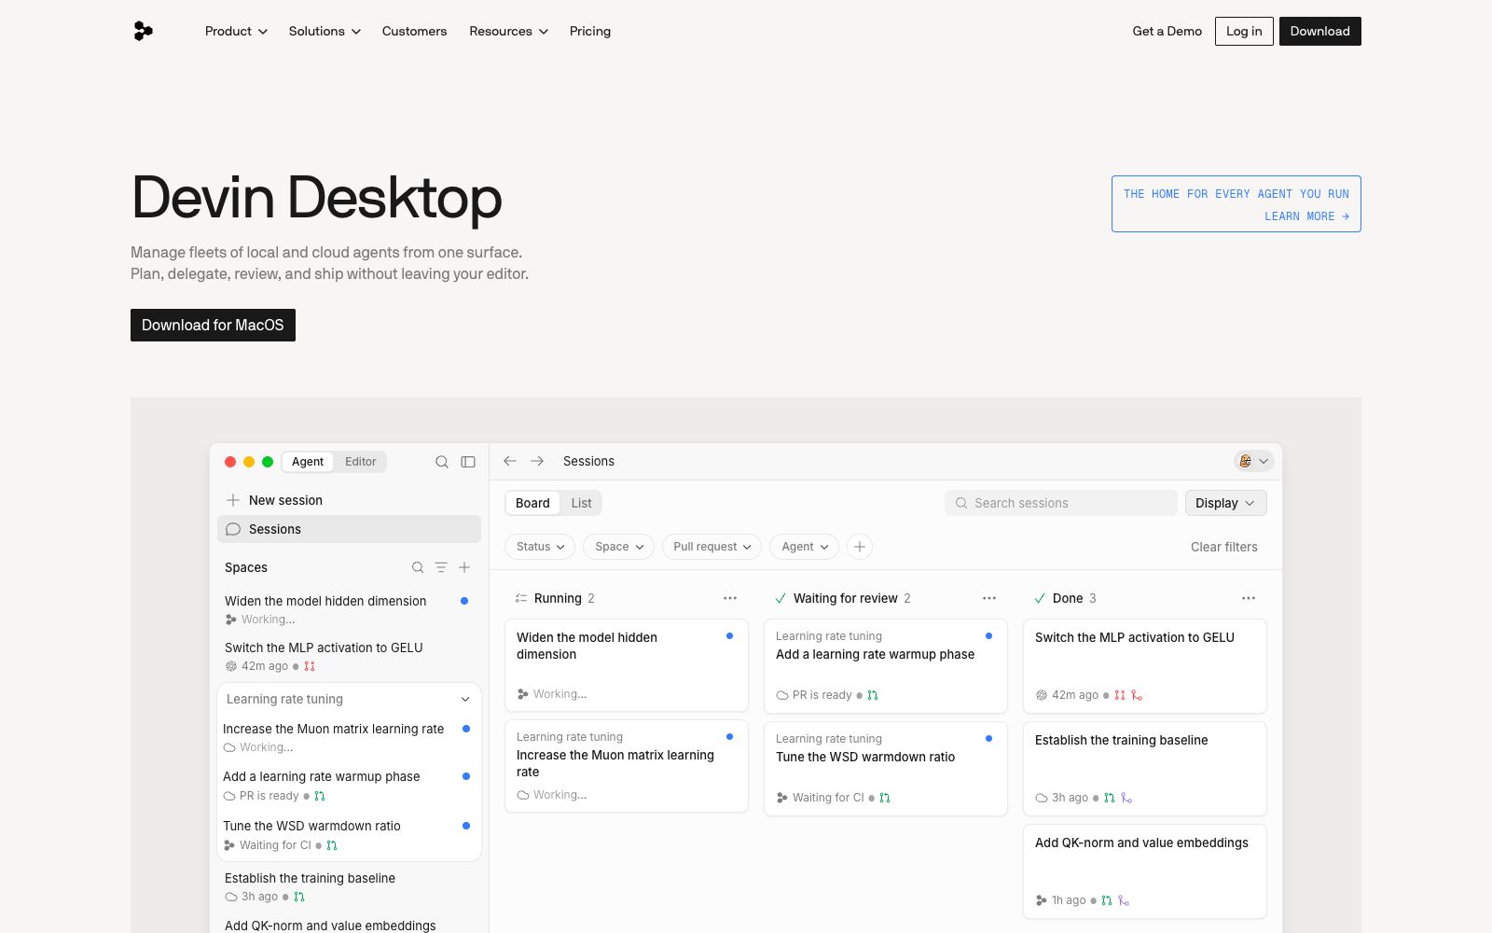
Task: Click the Spaces filter icon
Action: (441, 567)
